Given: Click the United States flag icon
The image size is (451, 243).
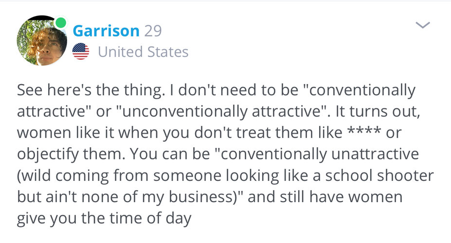Looking at the screenshot, I should tap(81, 52).
